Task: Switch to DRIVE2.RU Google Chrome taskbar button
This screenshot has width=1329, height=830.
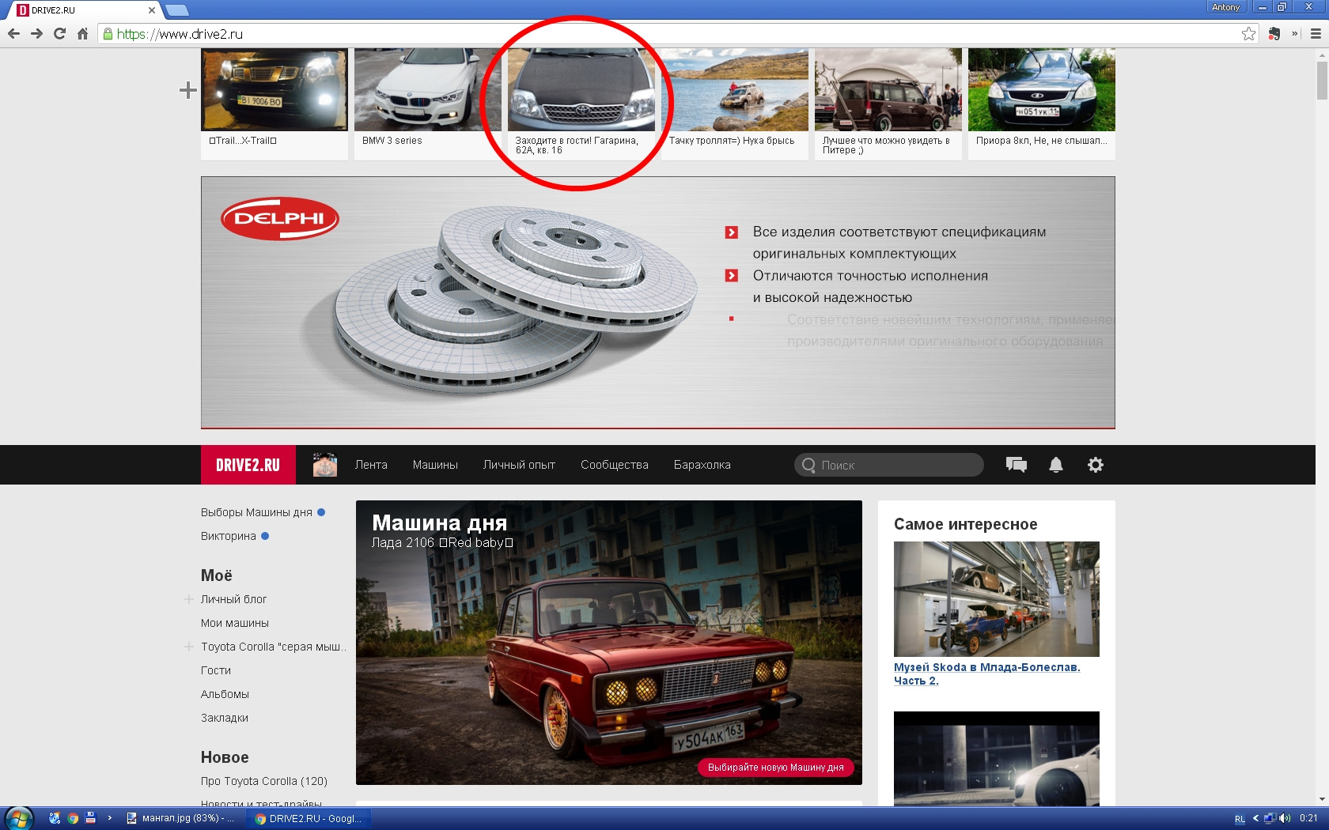Action: tap(310, 818)
